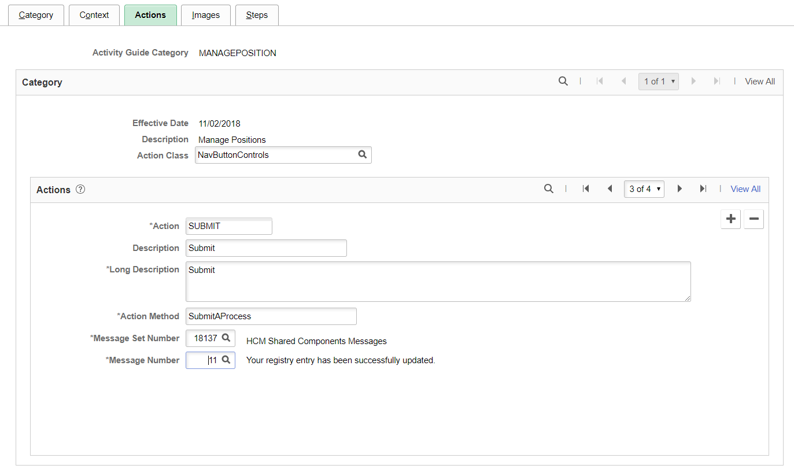Click the Manage Positions description text
This screenshot has width=794, height=469.
coord(232,139)
